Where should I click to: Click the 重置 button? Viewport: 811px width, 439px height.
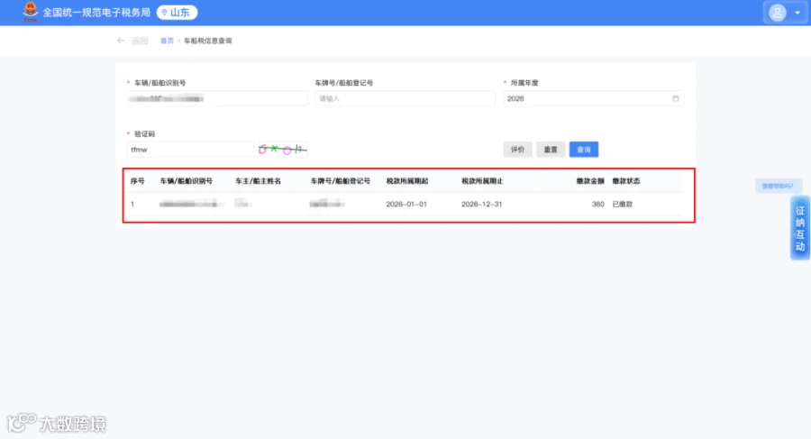click(x=551, y=150)
